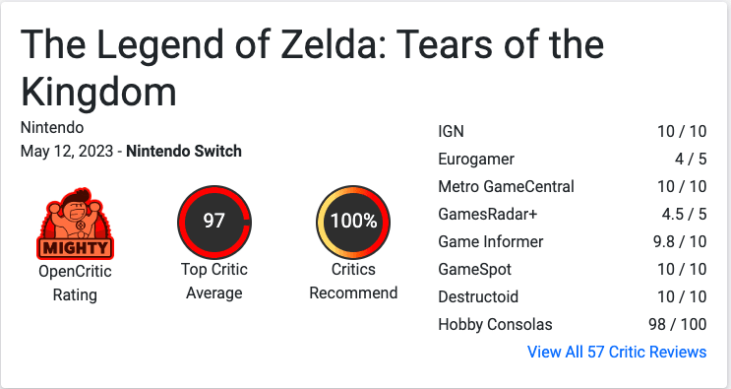Select the Eurogamer review entry
The image size is (731, 389).
(x=572, y=160)
